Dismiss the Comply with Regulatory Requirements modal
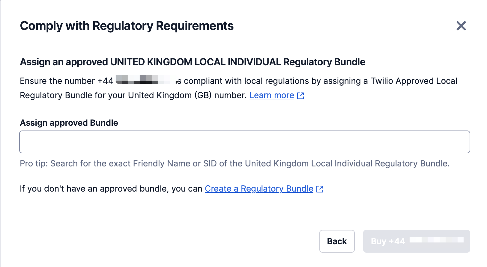 tap(461, 26)
